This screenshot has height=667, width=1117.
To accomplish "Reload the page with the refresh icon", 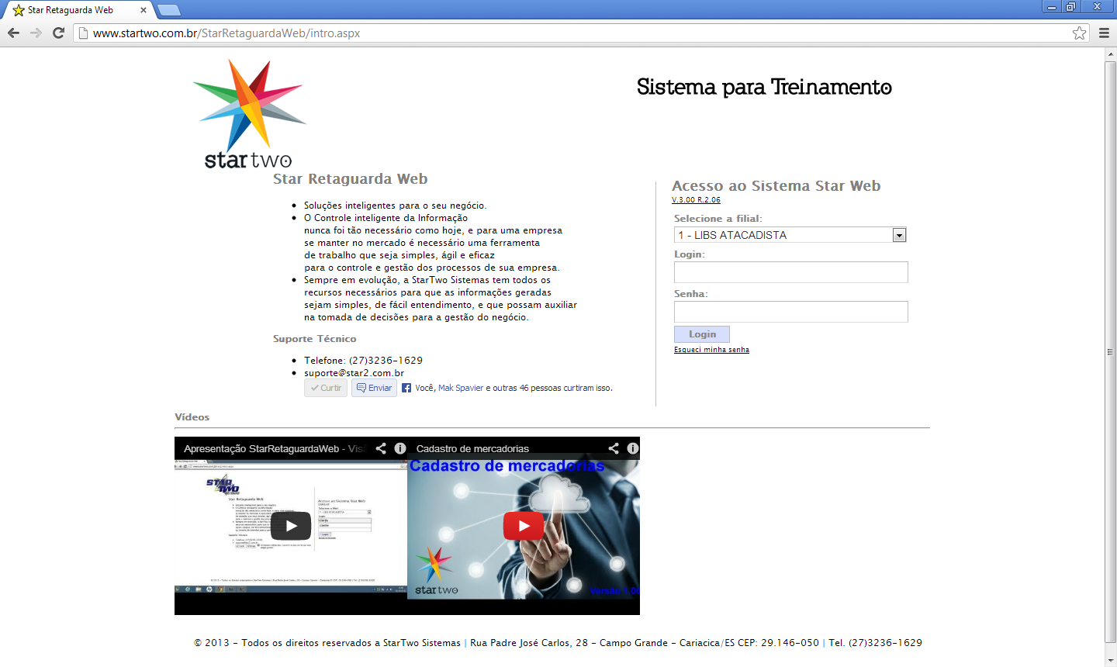I will pyautogui.click(x=58, y=33).
